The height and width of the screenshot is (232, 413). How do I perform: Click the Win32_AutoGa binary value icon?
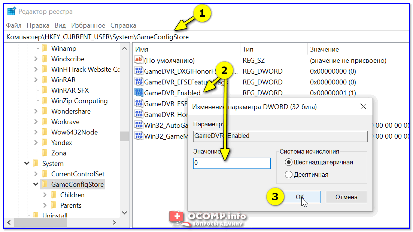click(139, 125)
